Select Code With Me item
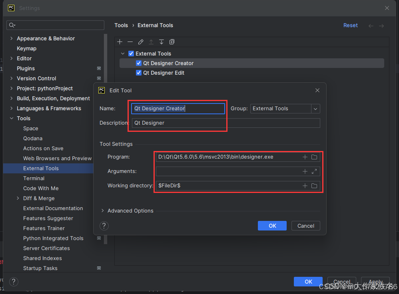The width and height of the screenshot is (399, 294). [x=41, y=188]
